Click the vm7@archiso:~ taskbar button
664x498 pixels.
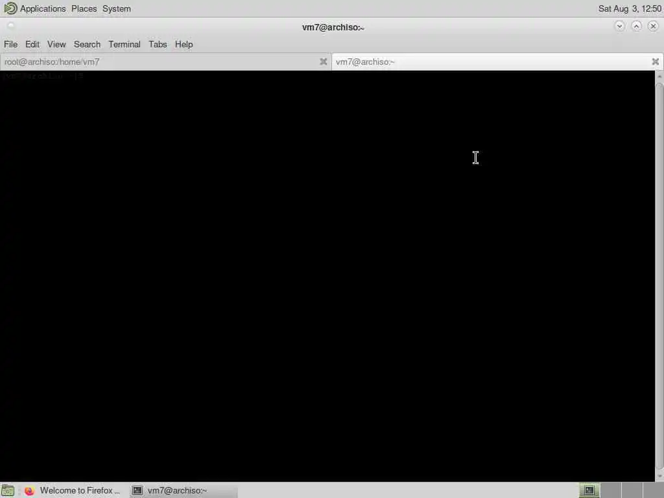(183, 490)
